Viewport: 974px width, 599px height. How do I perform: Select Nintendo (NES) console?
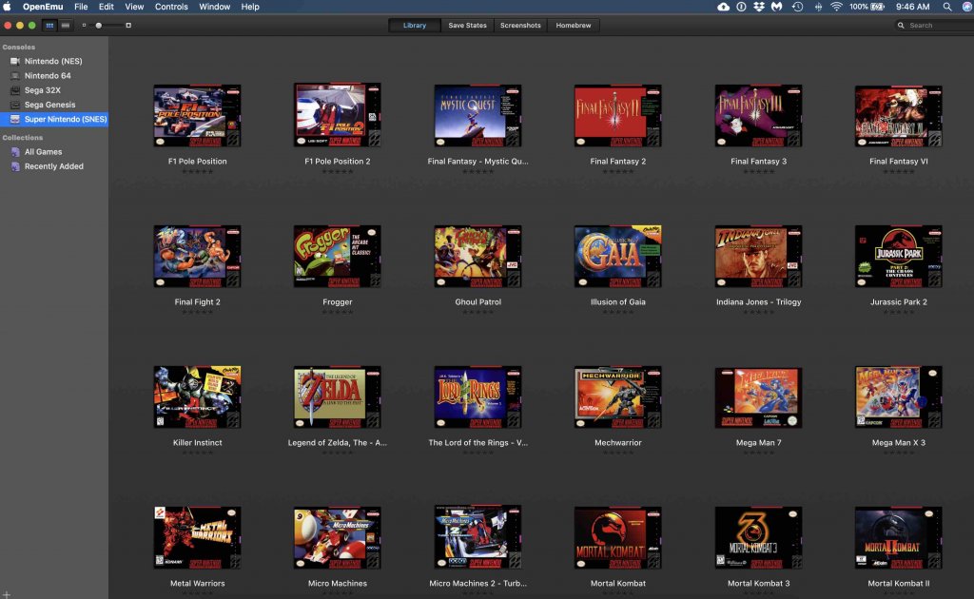pos(54,62)
